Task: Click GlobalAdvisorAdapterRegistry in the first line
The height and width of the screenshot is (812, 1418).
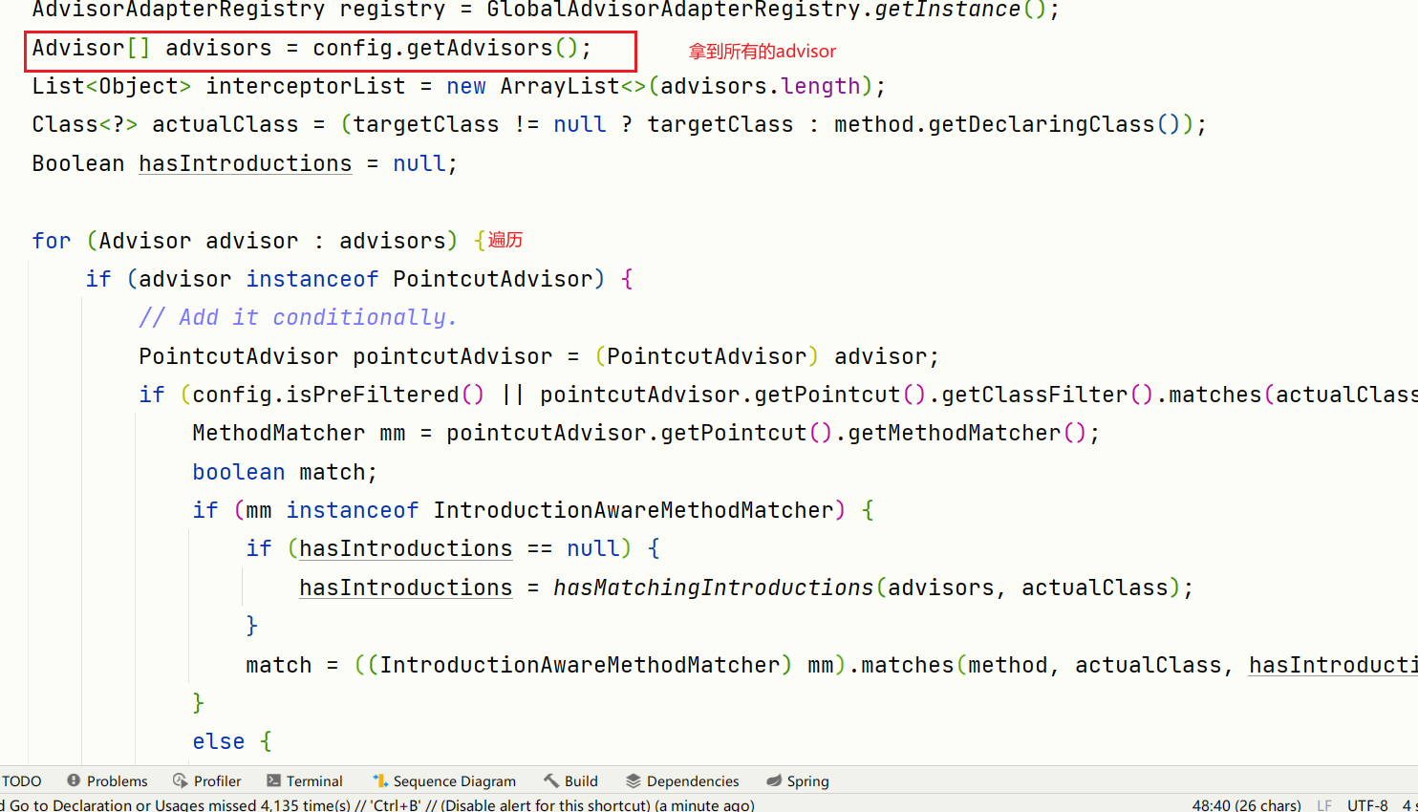Action: point(673,10)
